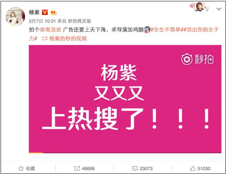Screen dimensions: 226x174
Task: Click the crown membership badge icon
Action: tap(54, 13)
